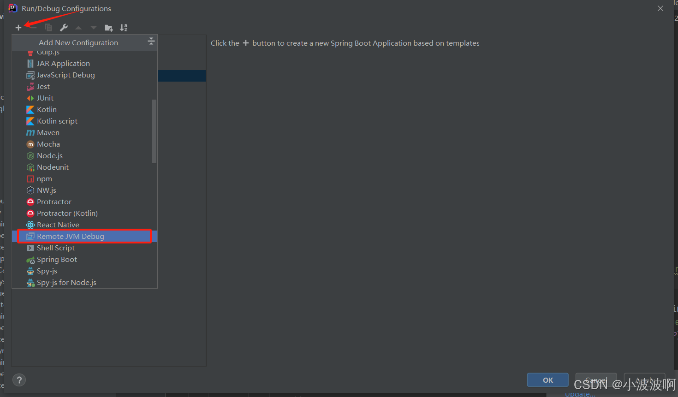Pick the Maven configuration type
This screenshot has width=678, height=397.
coord(84,132)
